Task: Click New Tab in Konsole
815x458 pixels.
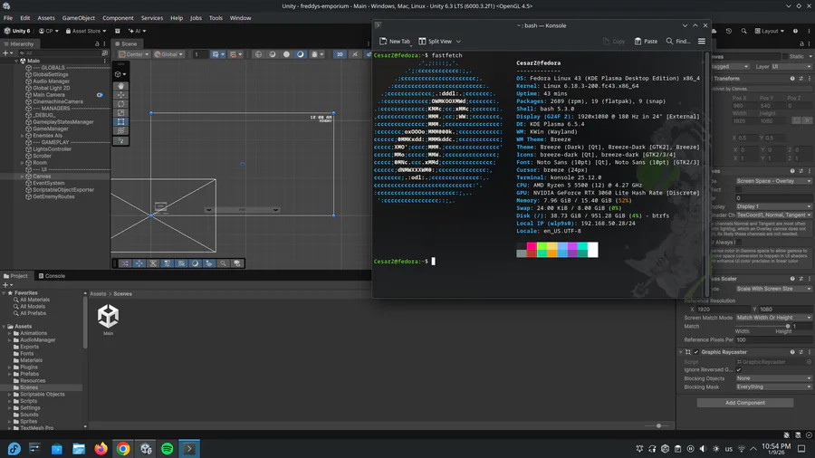Action: [395, 41]
